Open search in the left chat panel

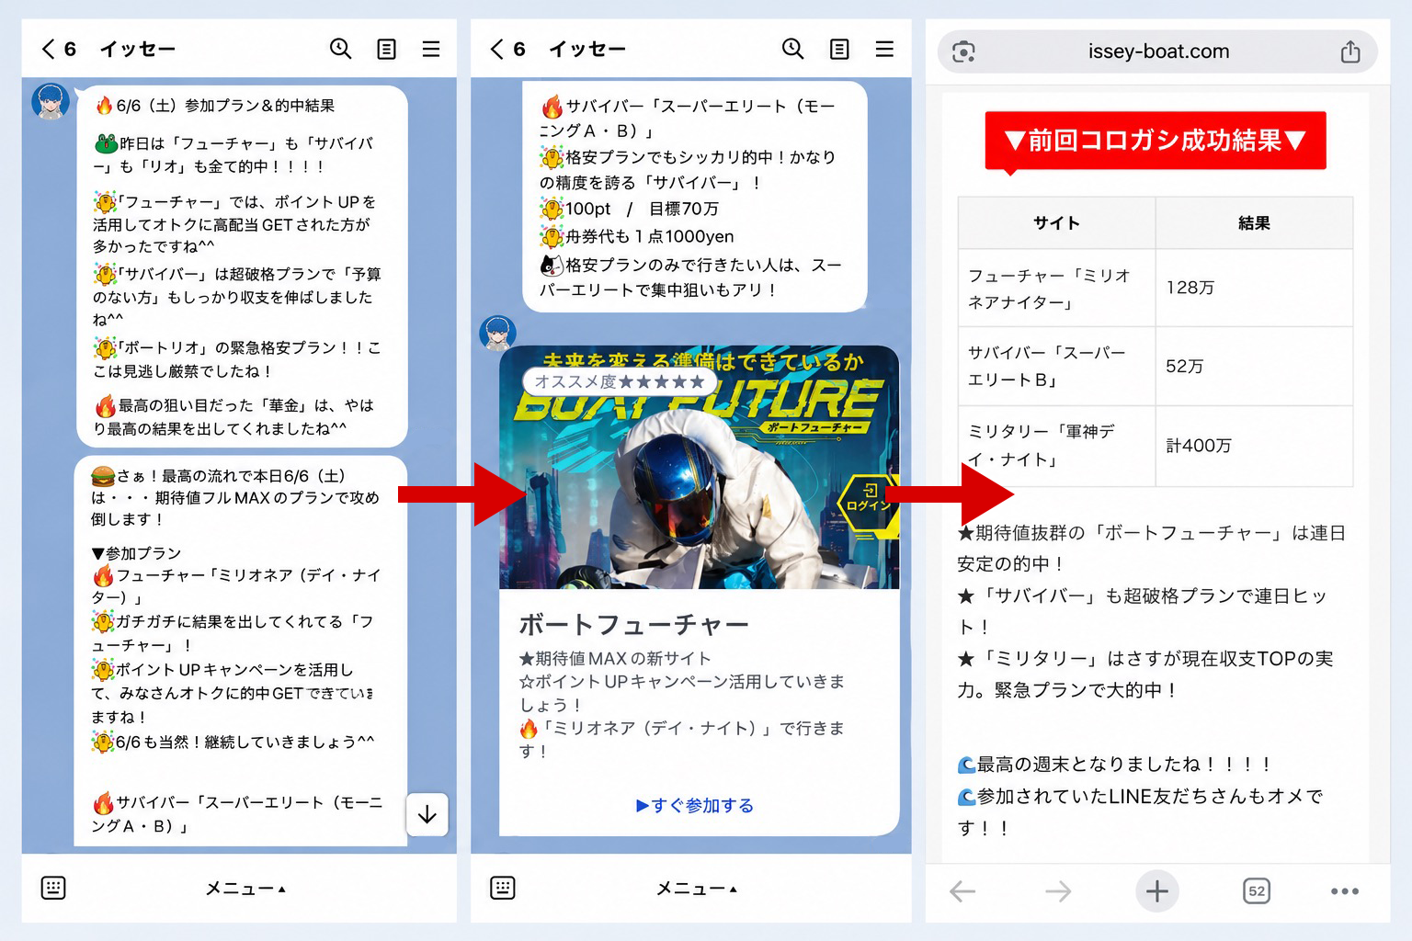[340, 49]
